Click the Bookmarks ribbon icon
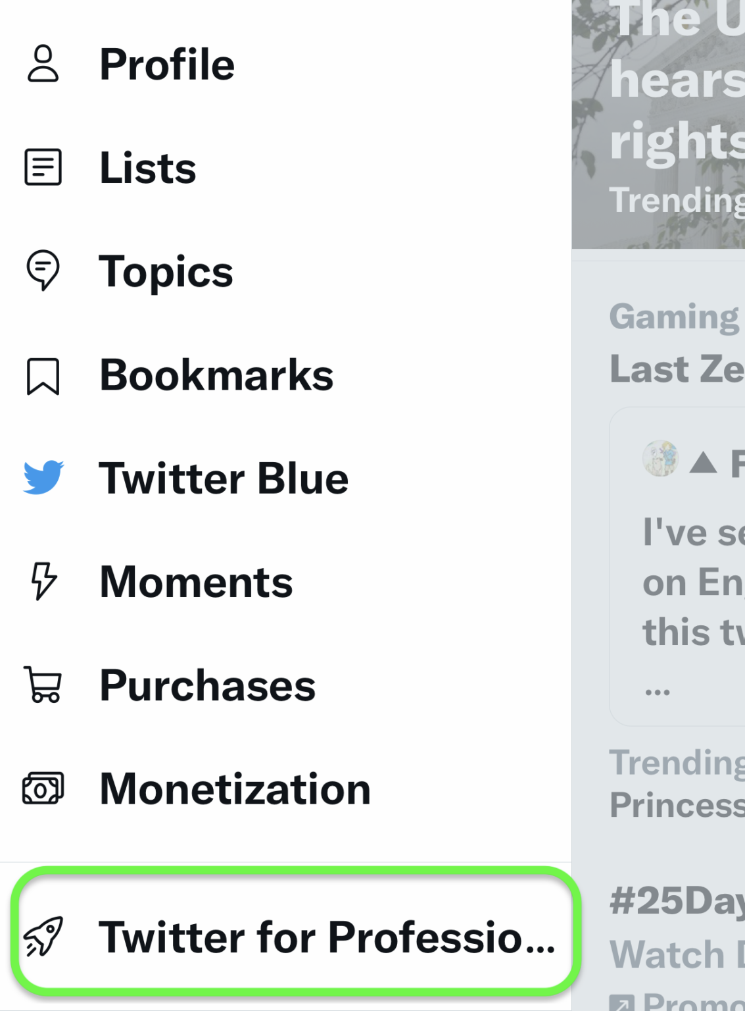Viewport: 745px width, 1011px height. click(43, 376)
